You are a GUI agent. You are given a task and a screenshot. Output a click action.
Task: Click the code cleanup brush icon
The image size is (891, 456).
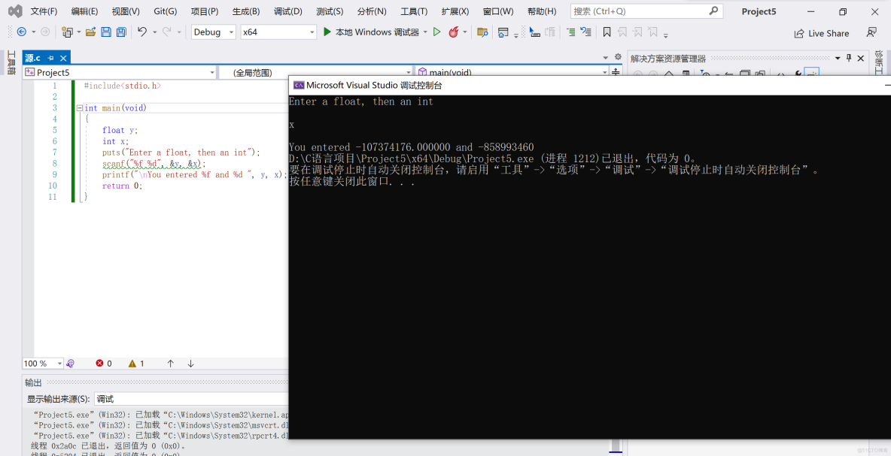pyautogui.click(x=70, y=363)
